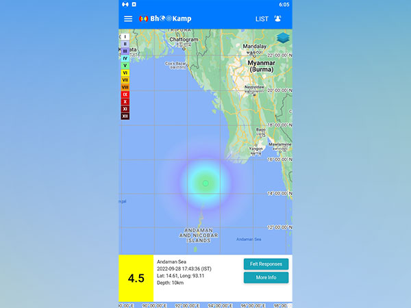Tap the BhooKamp app logo
The width and height of the screenshot is (411, 308).
[165, 18]
